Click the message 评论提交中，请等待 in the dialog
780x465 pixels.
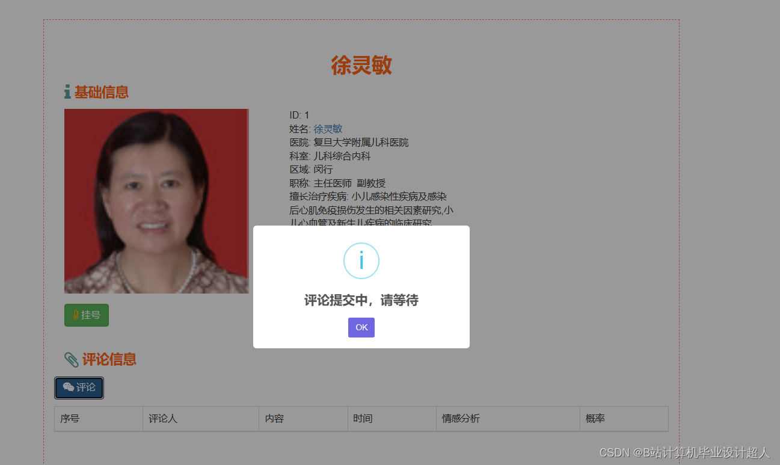[x=361, y=300]
